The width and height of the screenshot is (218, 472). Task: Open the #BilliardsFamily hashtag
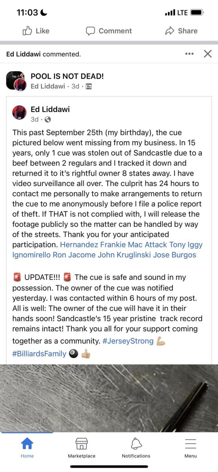click(39, 354)
